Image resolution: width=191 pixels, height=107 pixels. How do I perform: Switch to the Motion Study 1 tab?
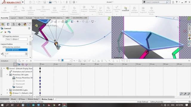(33, 99)
